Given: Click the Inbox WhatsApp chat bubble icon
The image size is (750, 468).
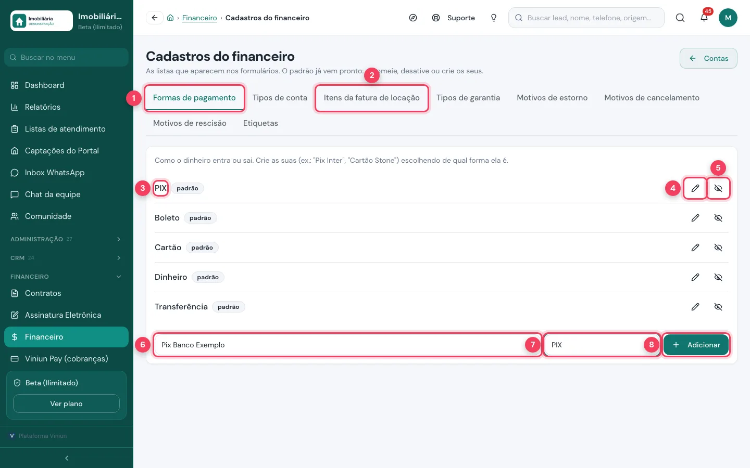Looking at the screenshot, I should pos(15,173).
